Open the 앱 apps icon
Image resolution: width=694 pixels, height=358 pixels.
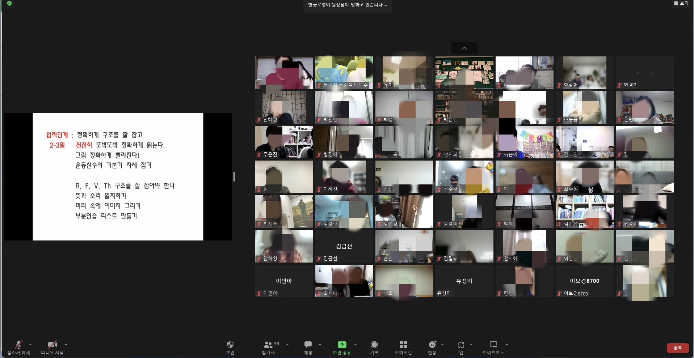point(461,345)
